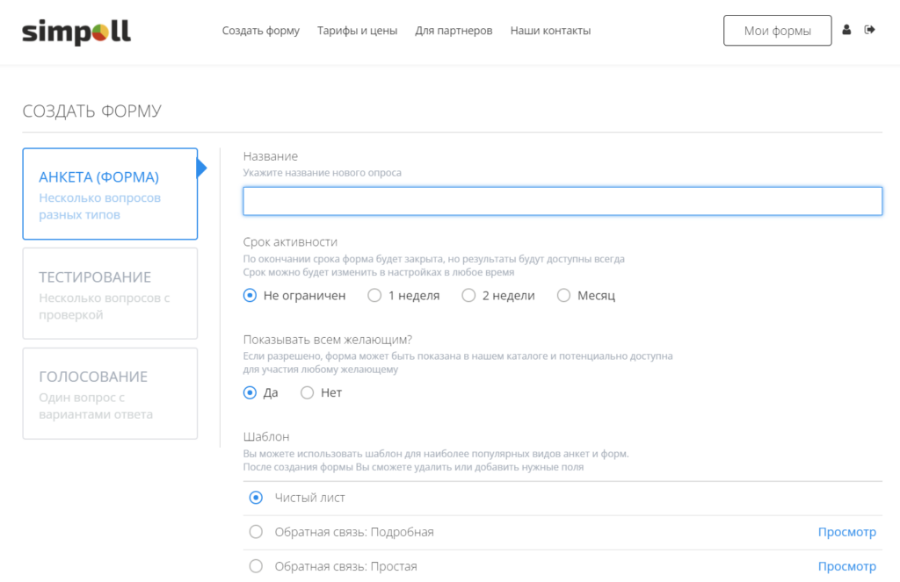Select the 'Анкета (форма)' type tab

click(x=110, y=194)
